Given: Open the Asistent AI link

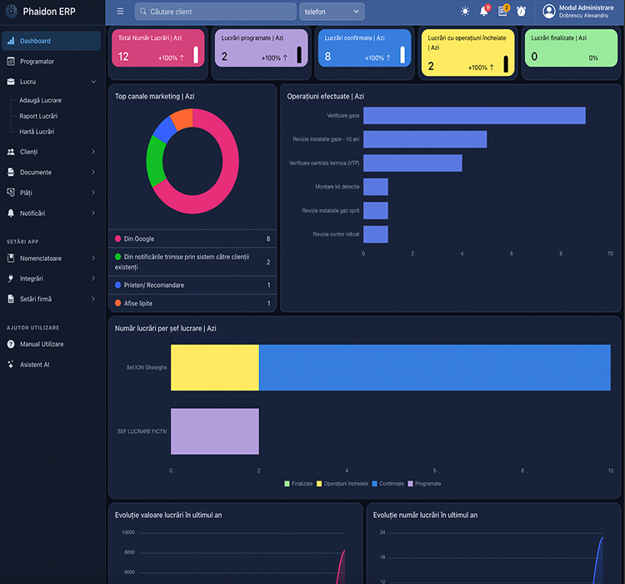Looking at the screenshot, I should coord(35,364).
